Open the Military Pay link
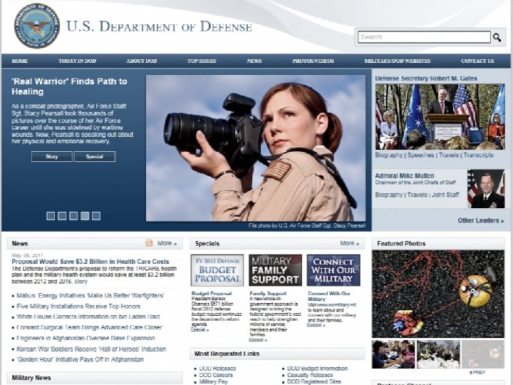Image resolution: width=513 pixels, height=385 pixels. [213, 381]
